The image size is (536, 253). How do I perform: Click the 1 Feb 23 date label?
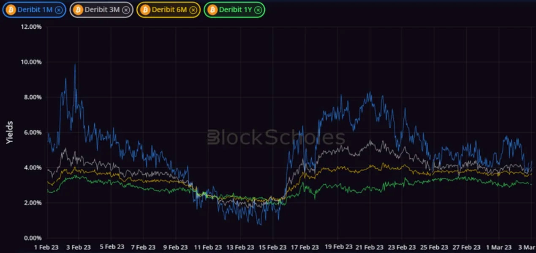click(47, 248)
